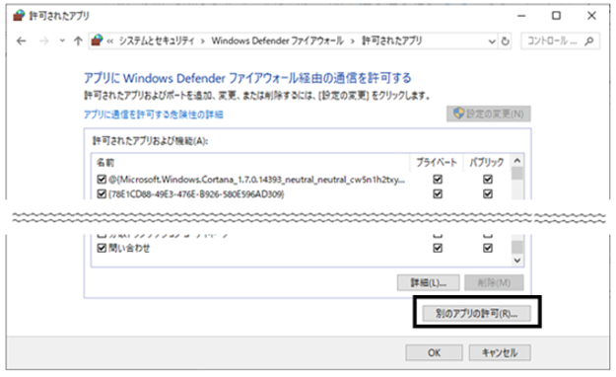
Task: Click the コントロール search input field
Action: [x=553, y=40]
